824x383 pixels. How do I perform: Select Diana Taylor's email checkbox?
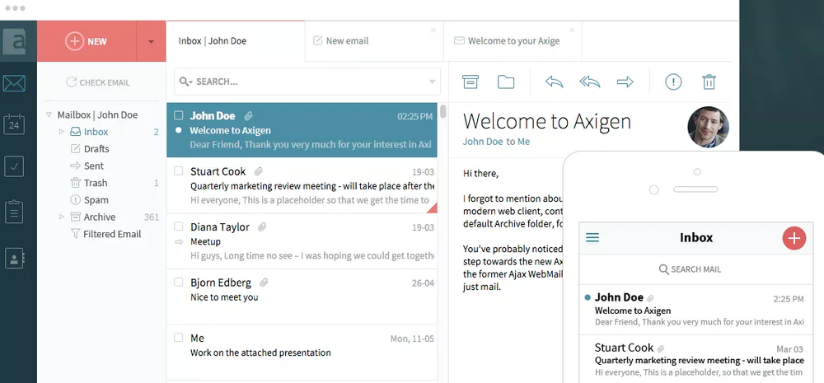(x=178, y=226)
